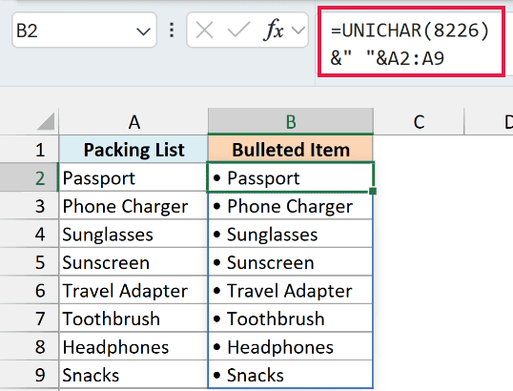Screen dimensions: 513x391
Task: Select row 1 header
Action: tap(30, 149)
